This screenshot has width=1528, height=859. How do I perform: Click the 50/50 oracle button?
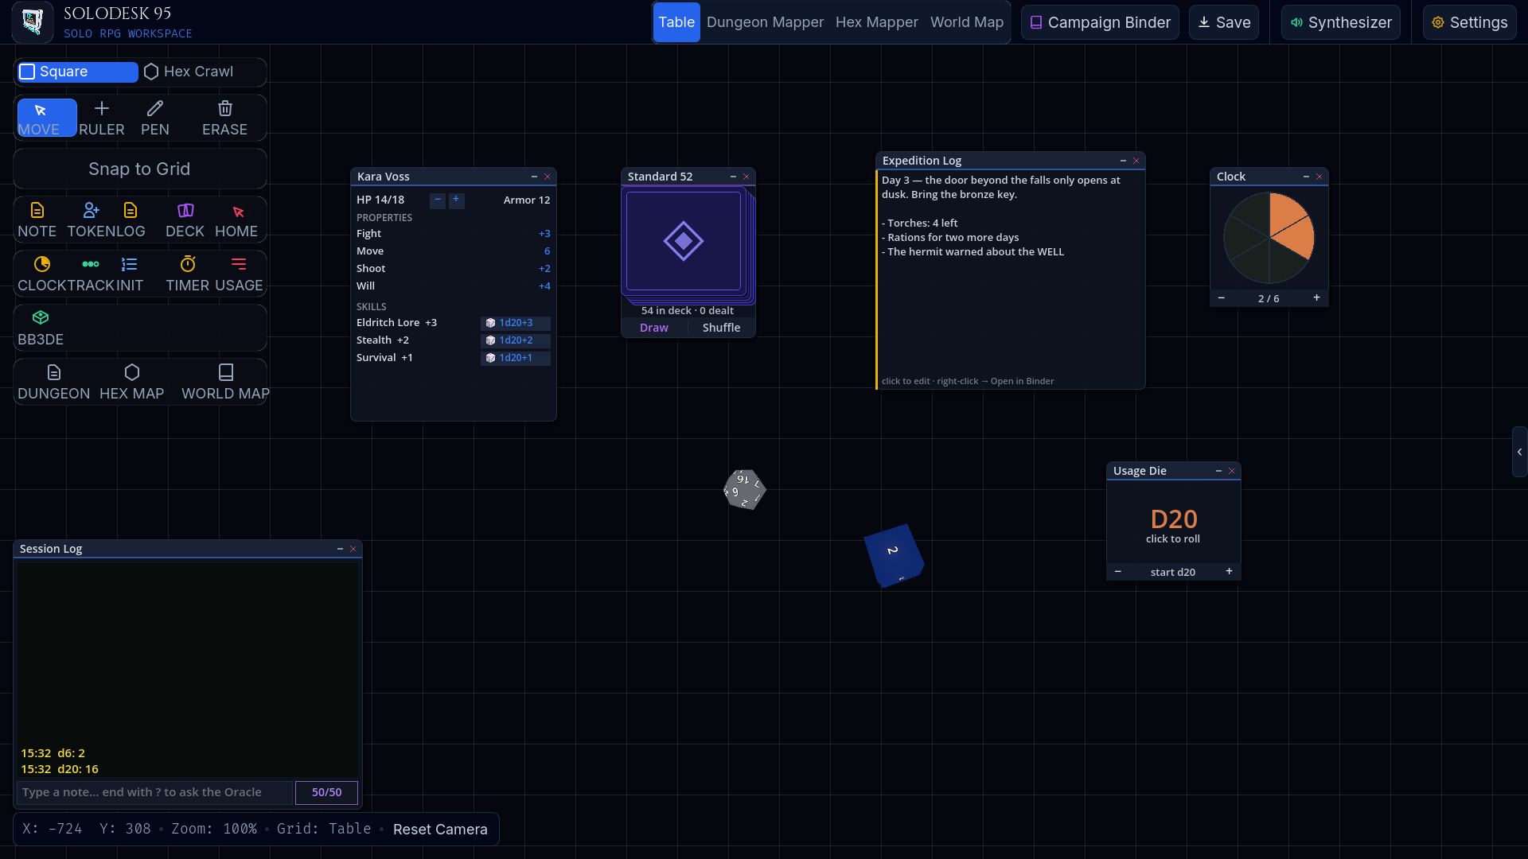tap(326, 792)
